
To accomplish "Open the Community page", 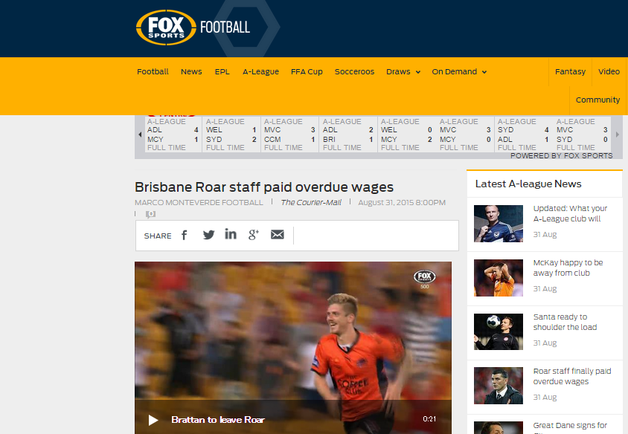I will 597,100.
